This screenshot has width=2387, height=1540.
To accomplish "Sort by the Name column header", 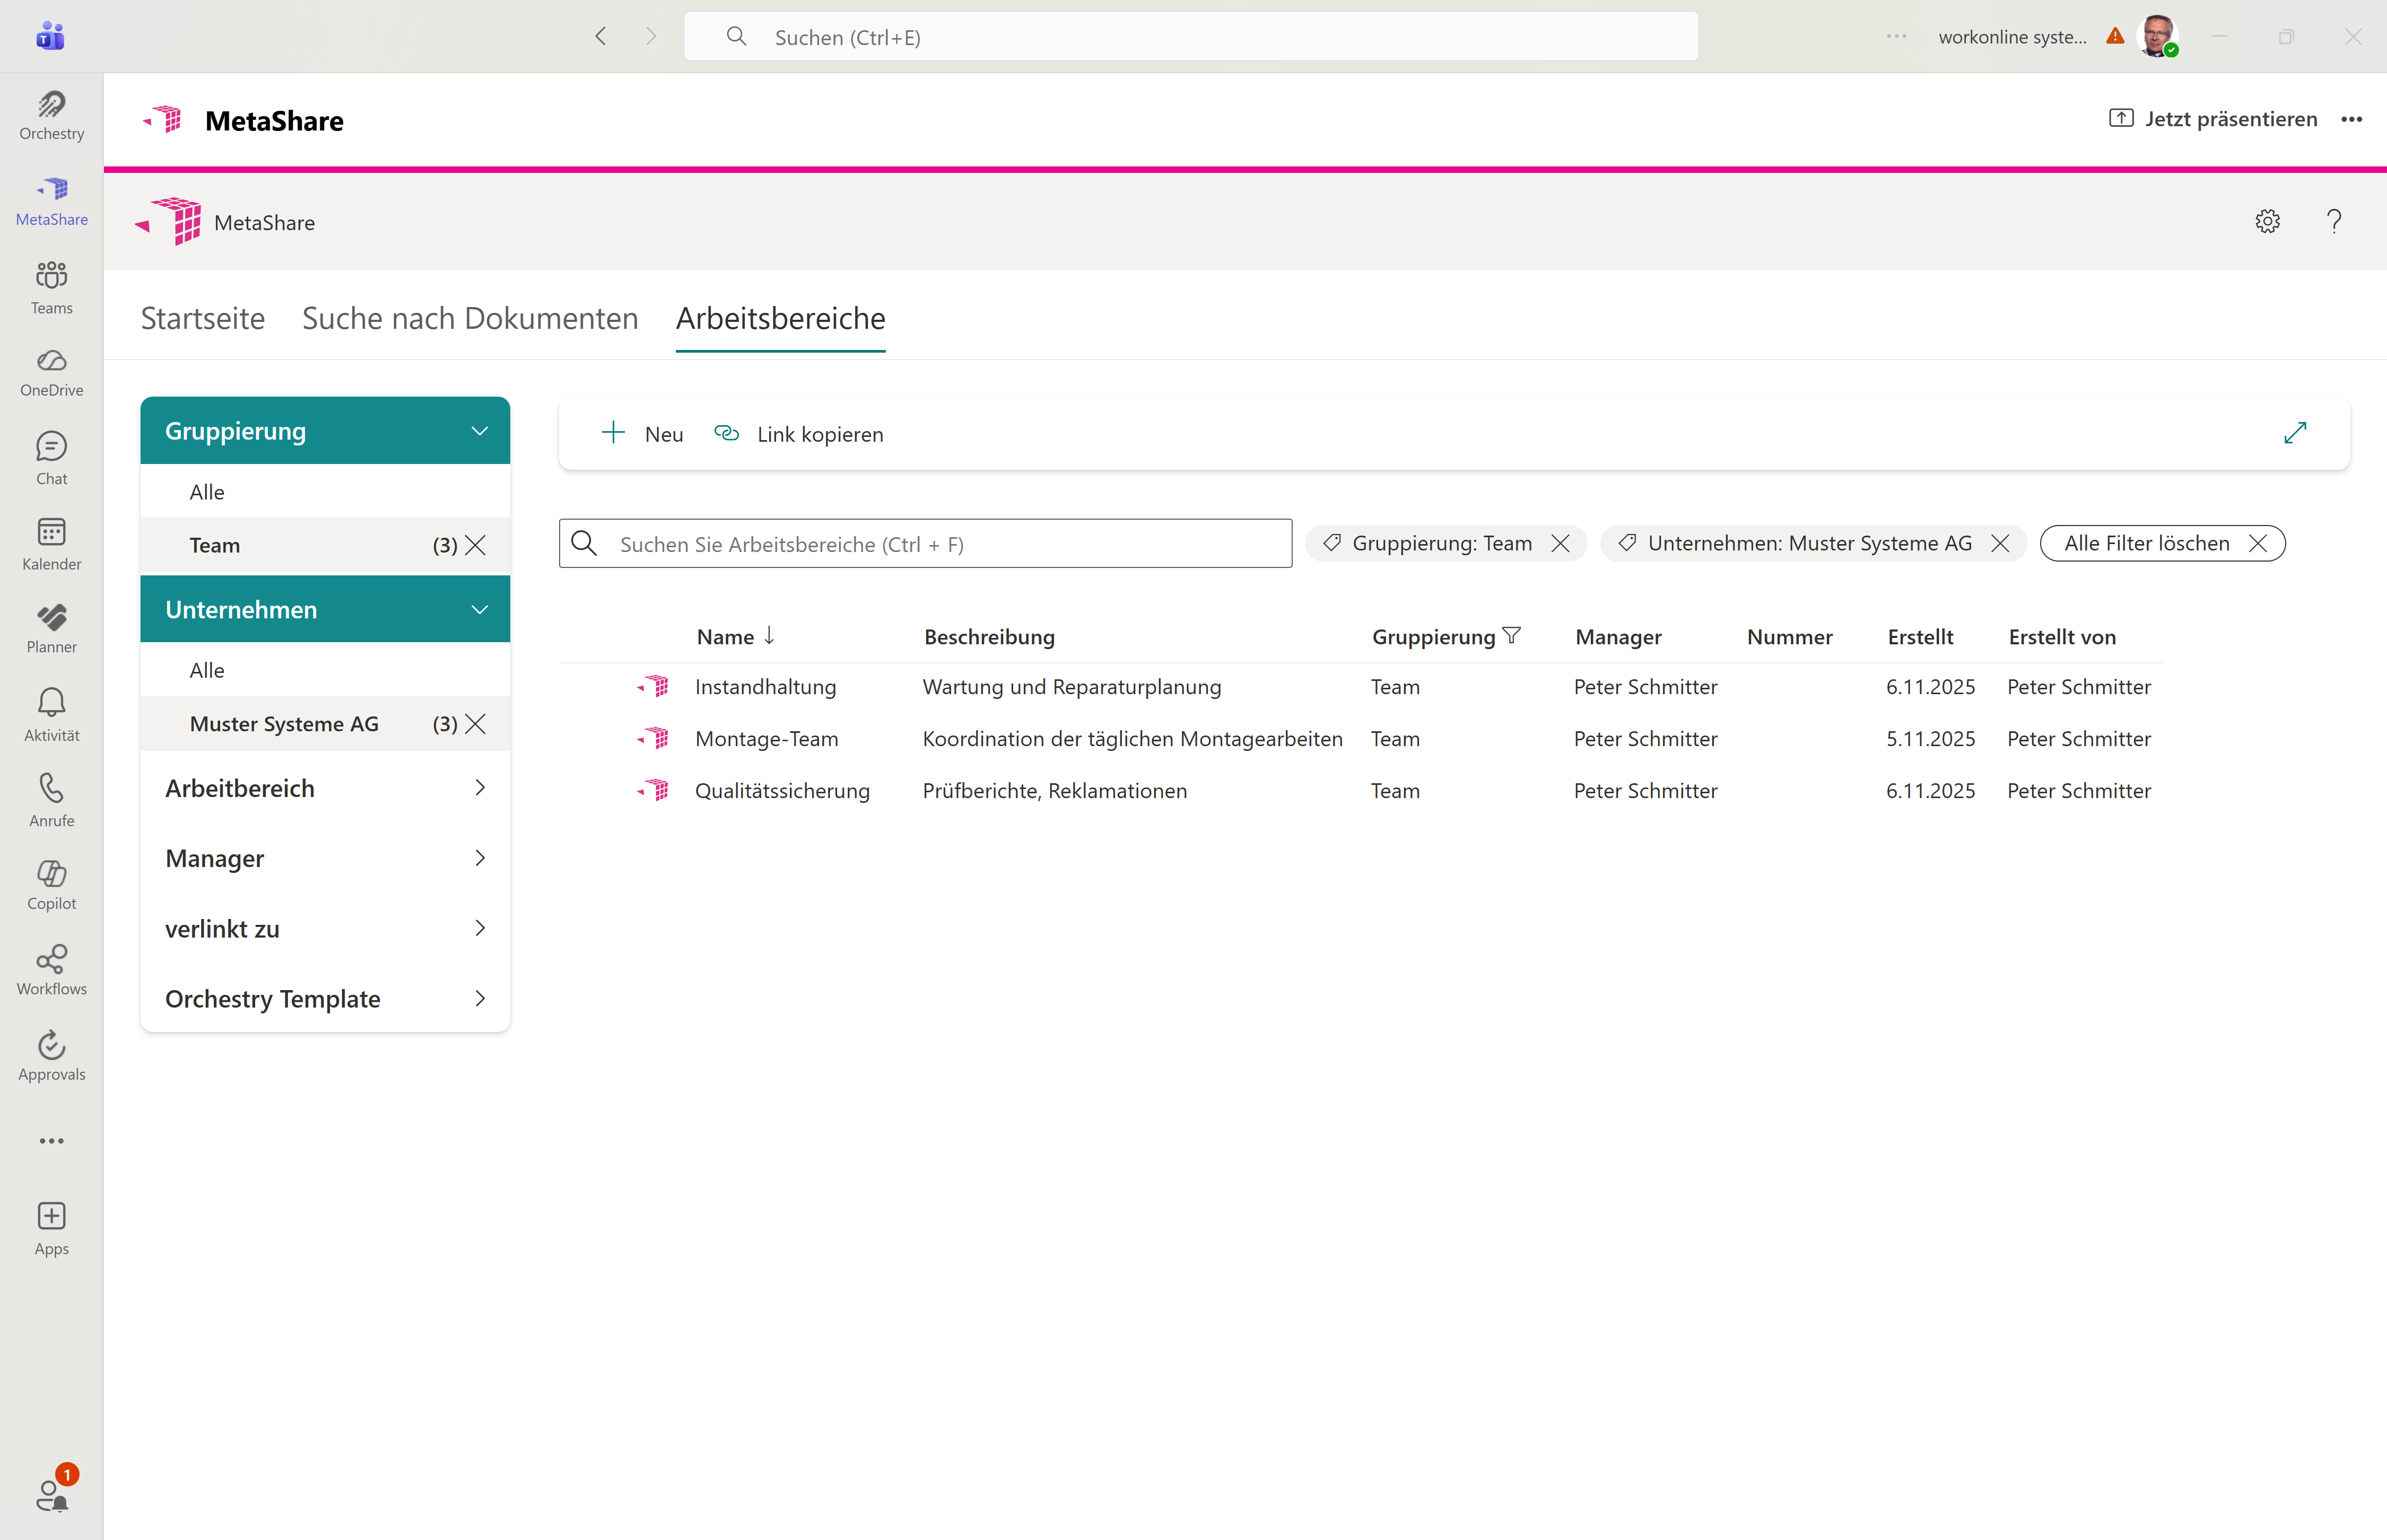I will pos(726,637).
